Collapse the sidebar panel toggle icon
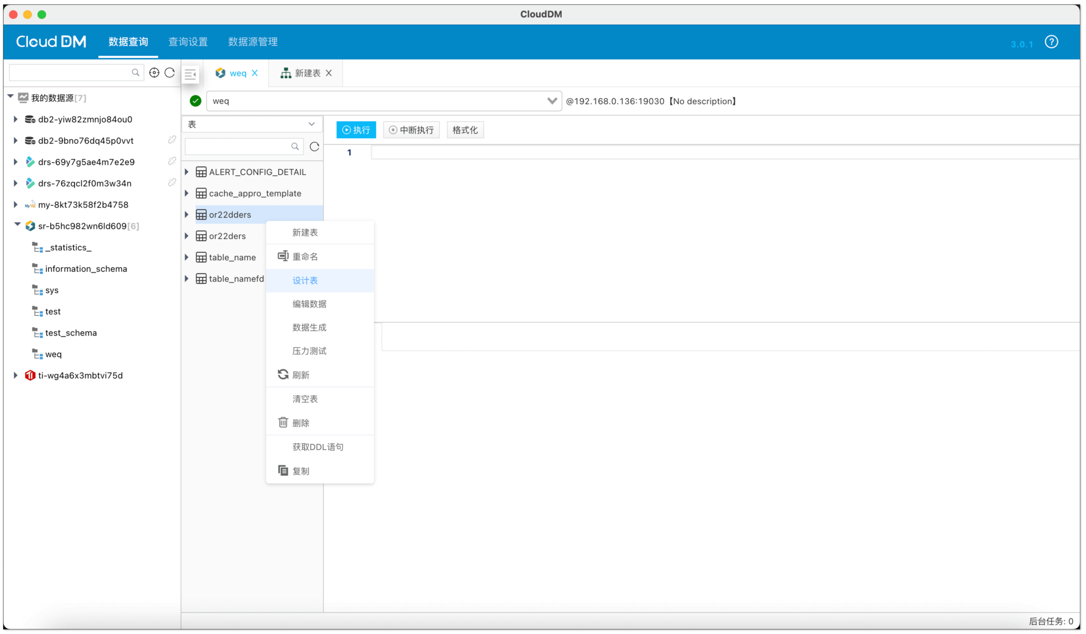 point(190,74)
